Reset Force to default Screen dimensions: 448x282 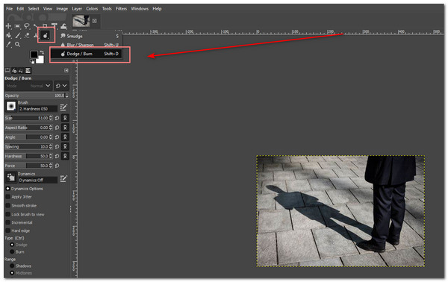pyautogui.click(x=57, y=166)
